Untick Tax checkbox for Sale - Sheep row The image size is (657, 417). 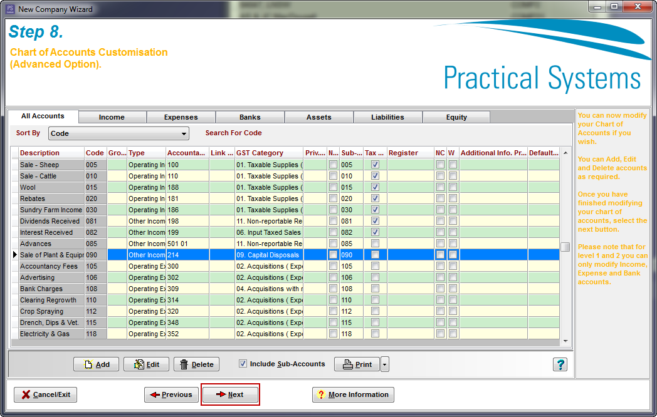375,165
